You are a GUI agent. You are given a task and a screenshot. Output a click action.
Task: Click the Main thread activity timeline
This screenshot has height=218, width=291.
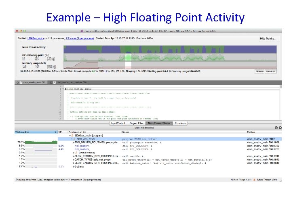170,49
